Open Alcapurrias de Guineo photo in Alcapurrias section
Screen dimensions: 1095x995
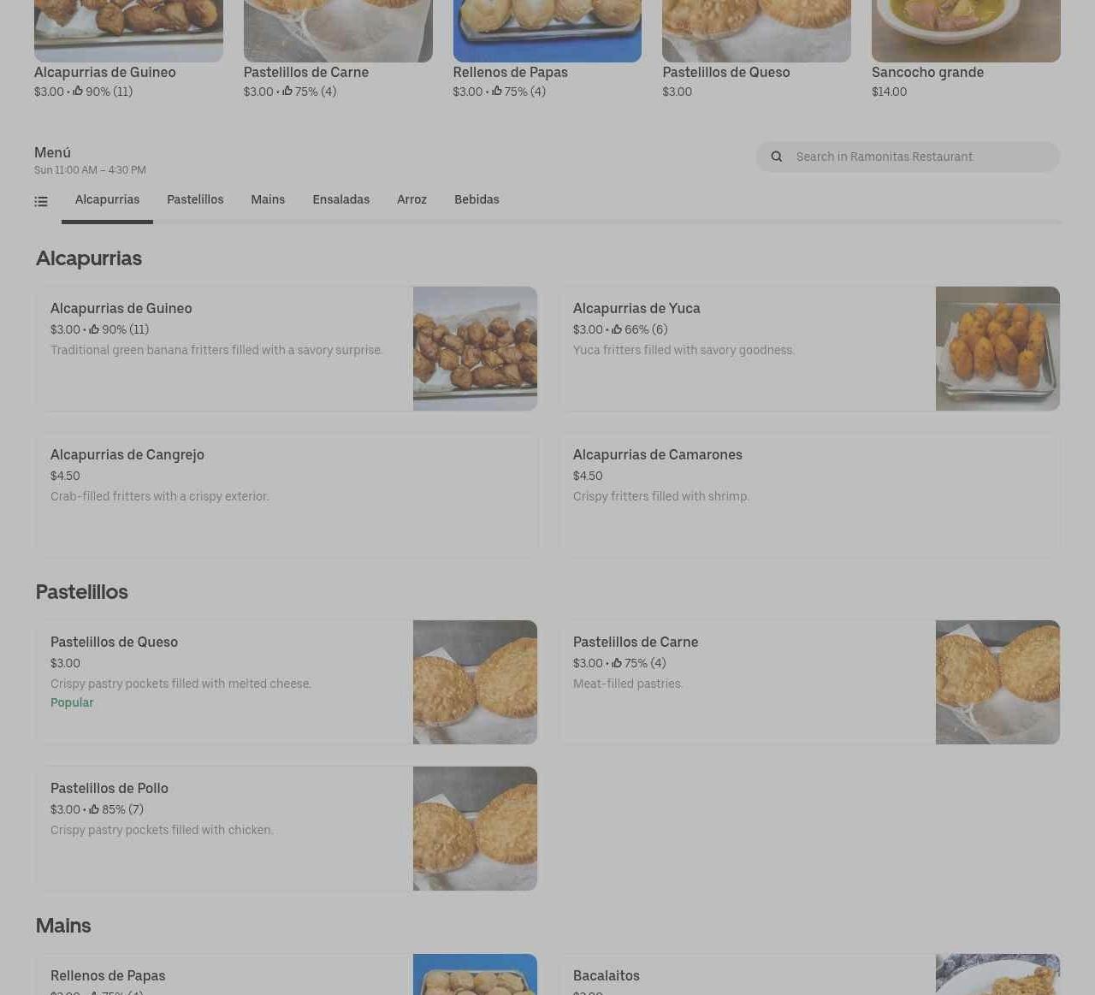[x=475, y=348]
